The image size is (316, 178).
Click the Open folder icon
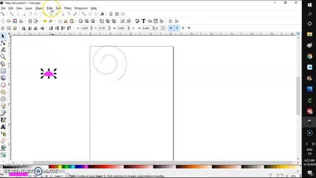tap(9, 21)
